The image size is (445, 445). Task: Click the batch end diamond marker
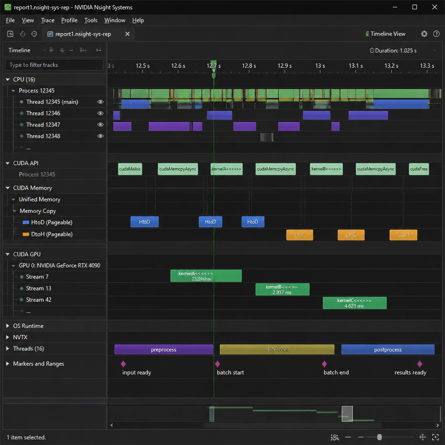click(x=324, y=364)
